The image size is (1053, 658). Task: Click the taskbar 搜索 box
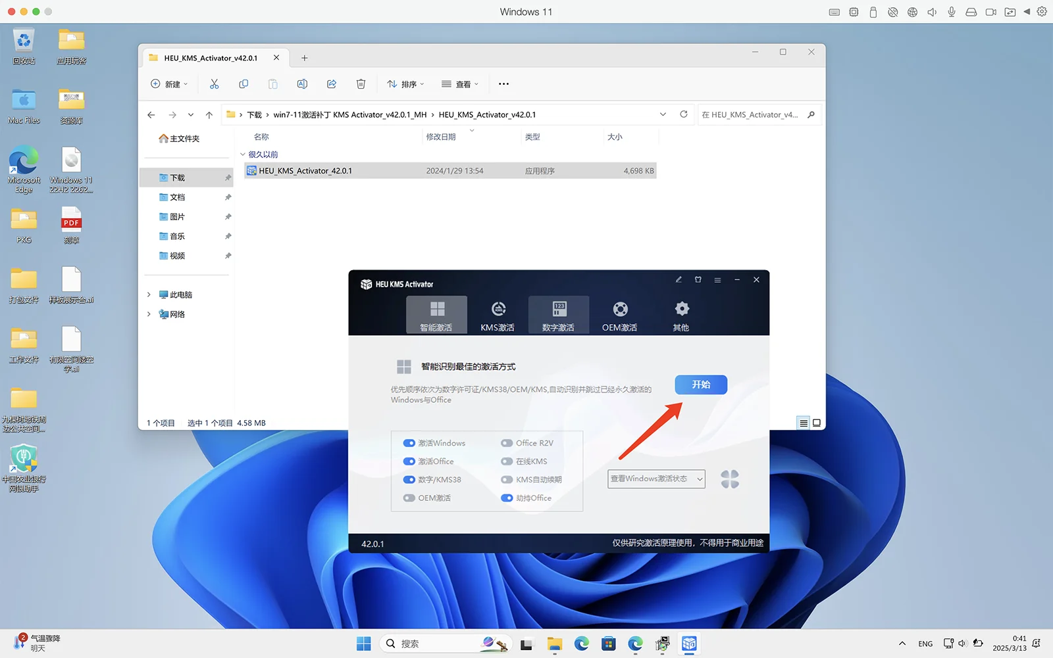tap(446, 644)
